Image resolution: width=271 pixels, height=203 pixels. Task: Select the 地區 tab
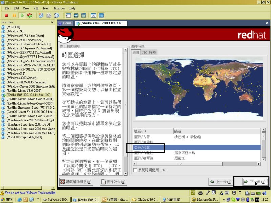tap(136, 52)
